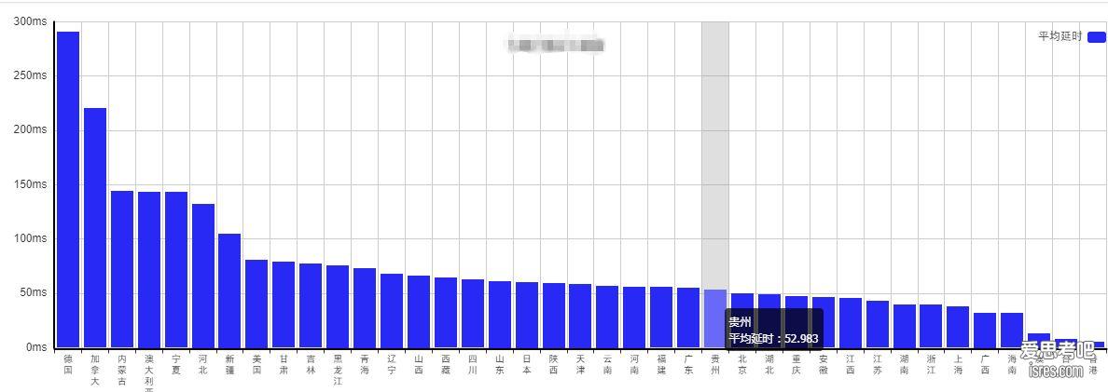This screenshot has width=1108, height=392.
Task: Click the 加拿大 x-axis label
Action: pos(95,371)
